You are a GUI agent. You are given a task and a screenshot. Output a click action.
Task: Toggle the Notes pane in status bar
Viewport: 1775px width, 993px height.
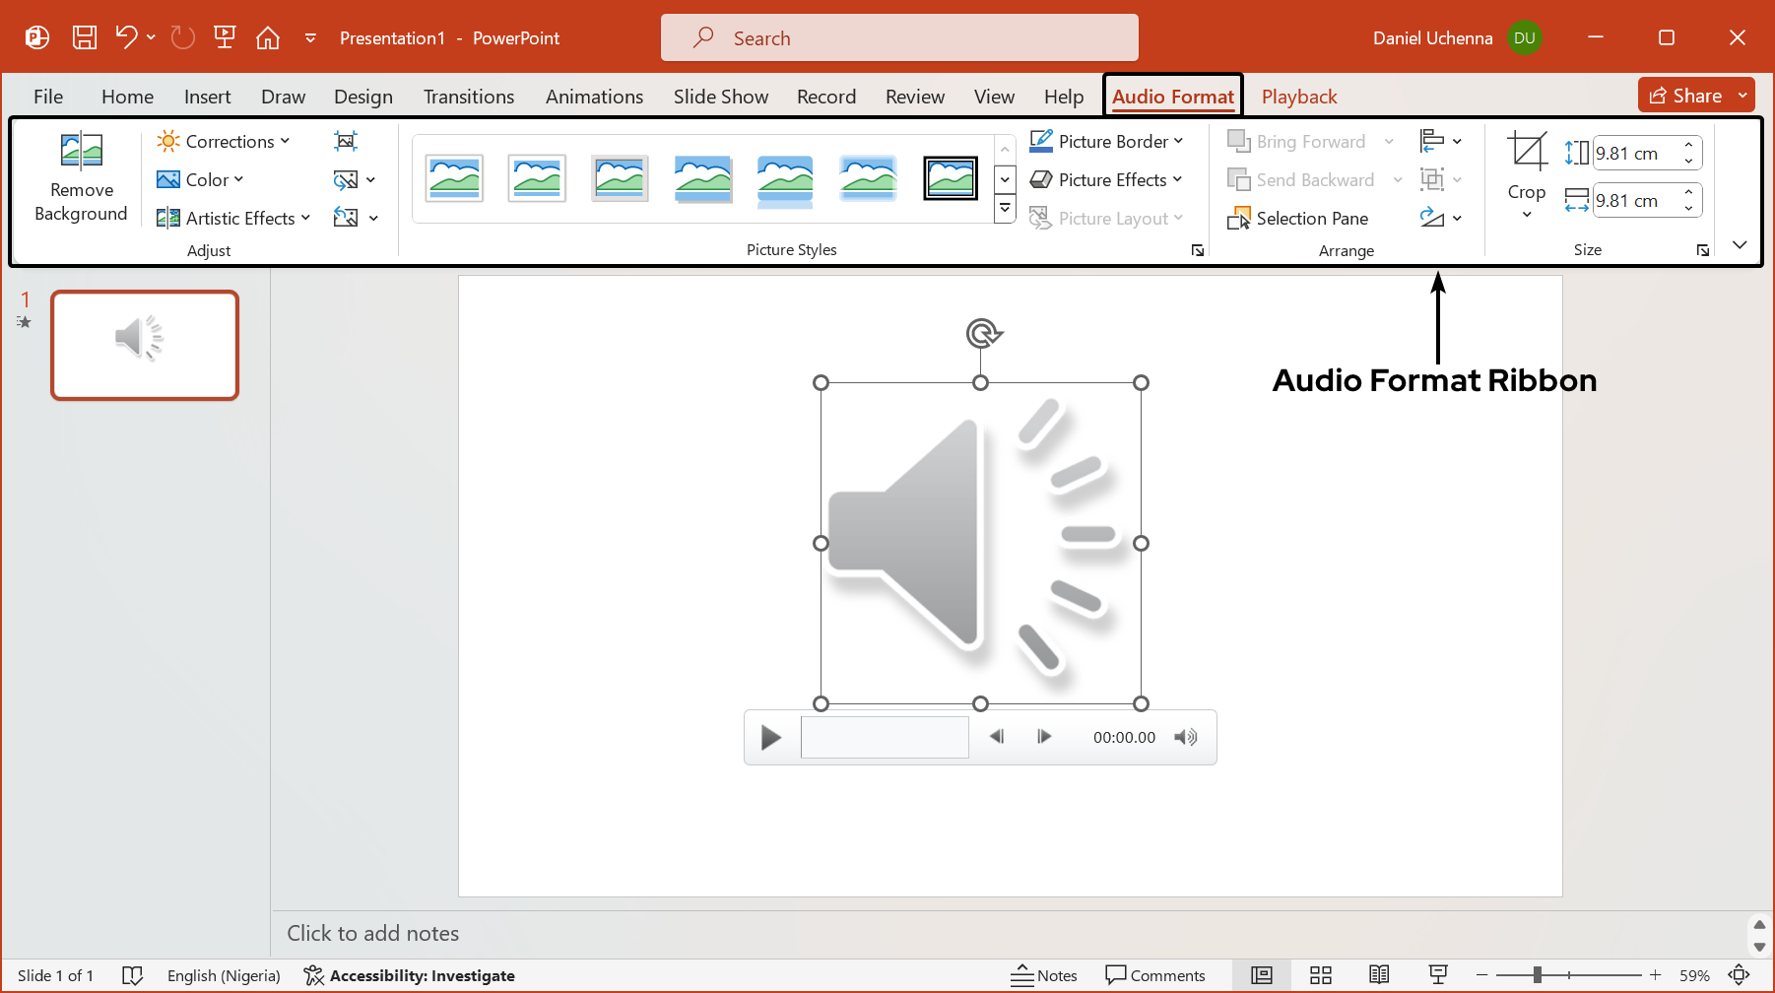1044,975
